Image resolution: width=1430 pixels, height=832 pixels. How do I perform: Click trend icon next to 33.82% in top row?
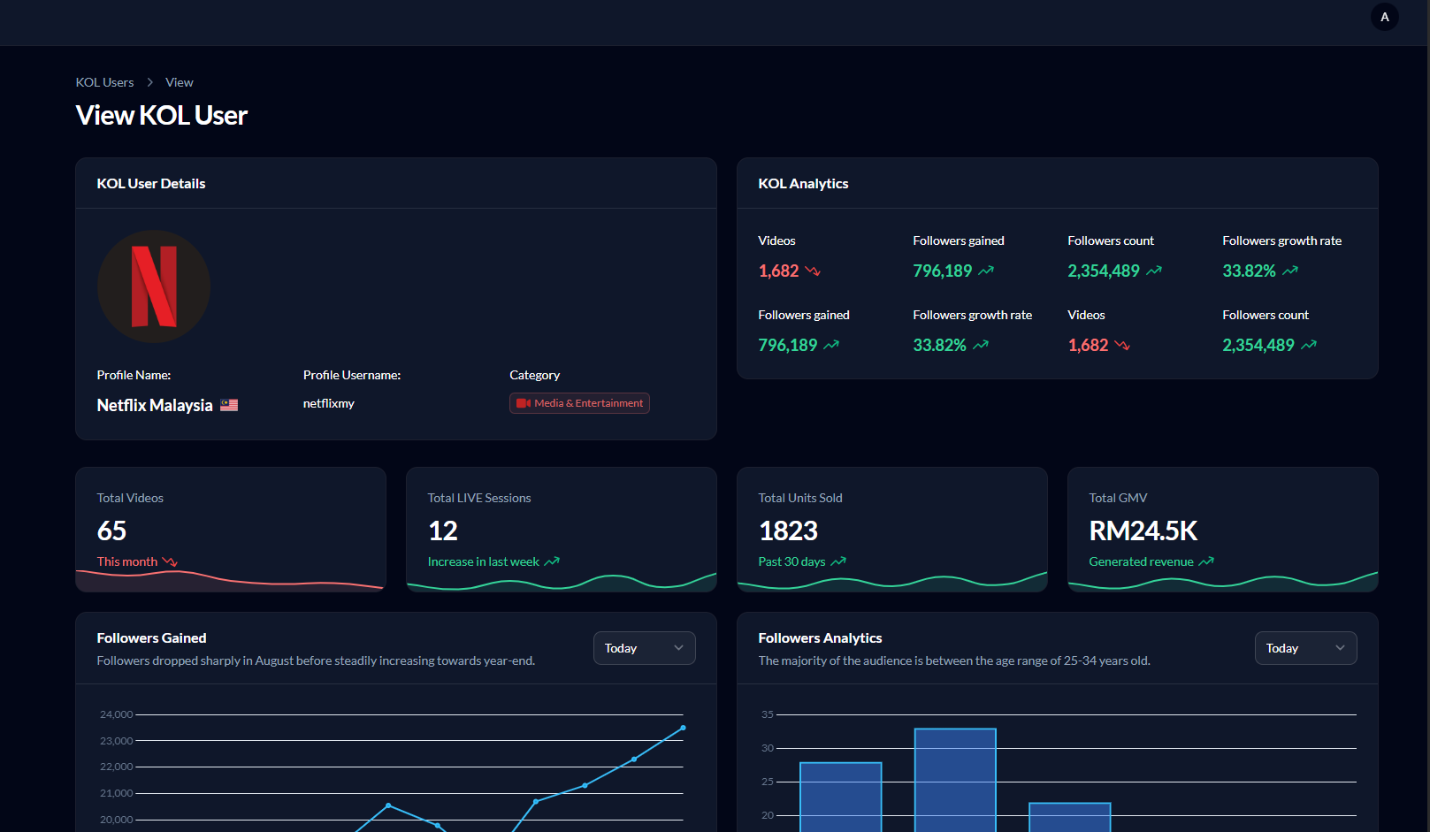coord(1290,271)
